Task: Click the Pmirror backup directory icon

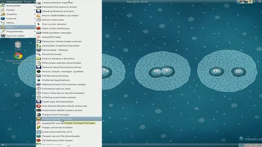Action: pyautogui.click(x=38, y=59)
